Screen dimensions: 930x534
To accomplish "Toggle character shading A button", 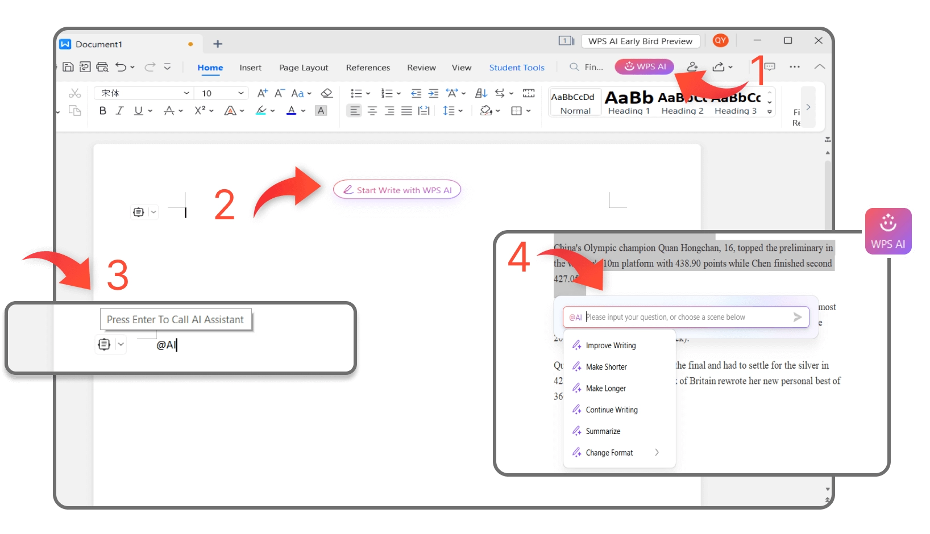I will click(x=321, y=111).
